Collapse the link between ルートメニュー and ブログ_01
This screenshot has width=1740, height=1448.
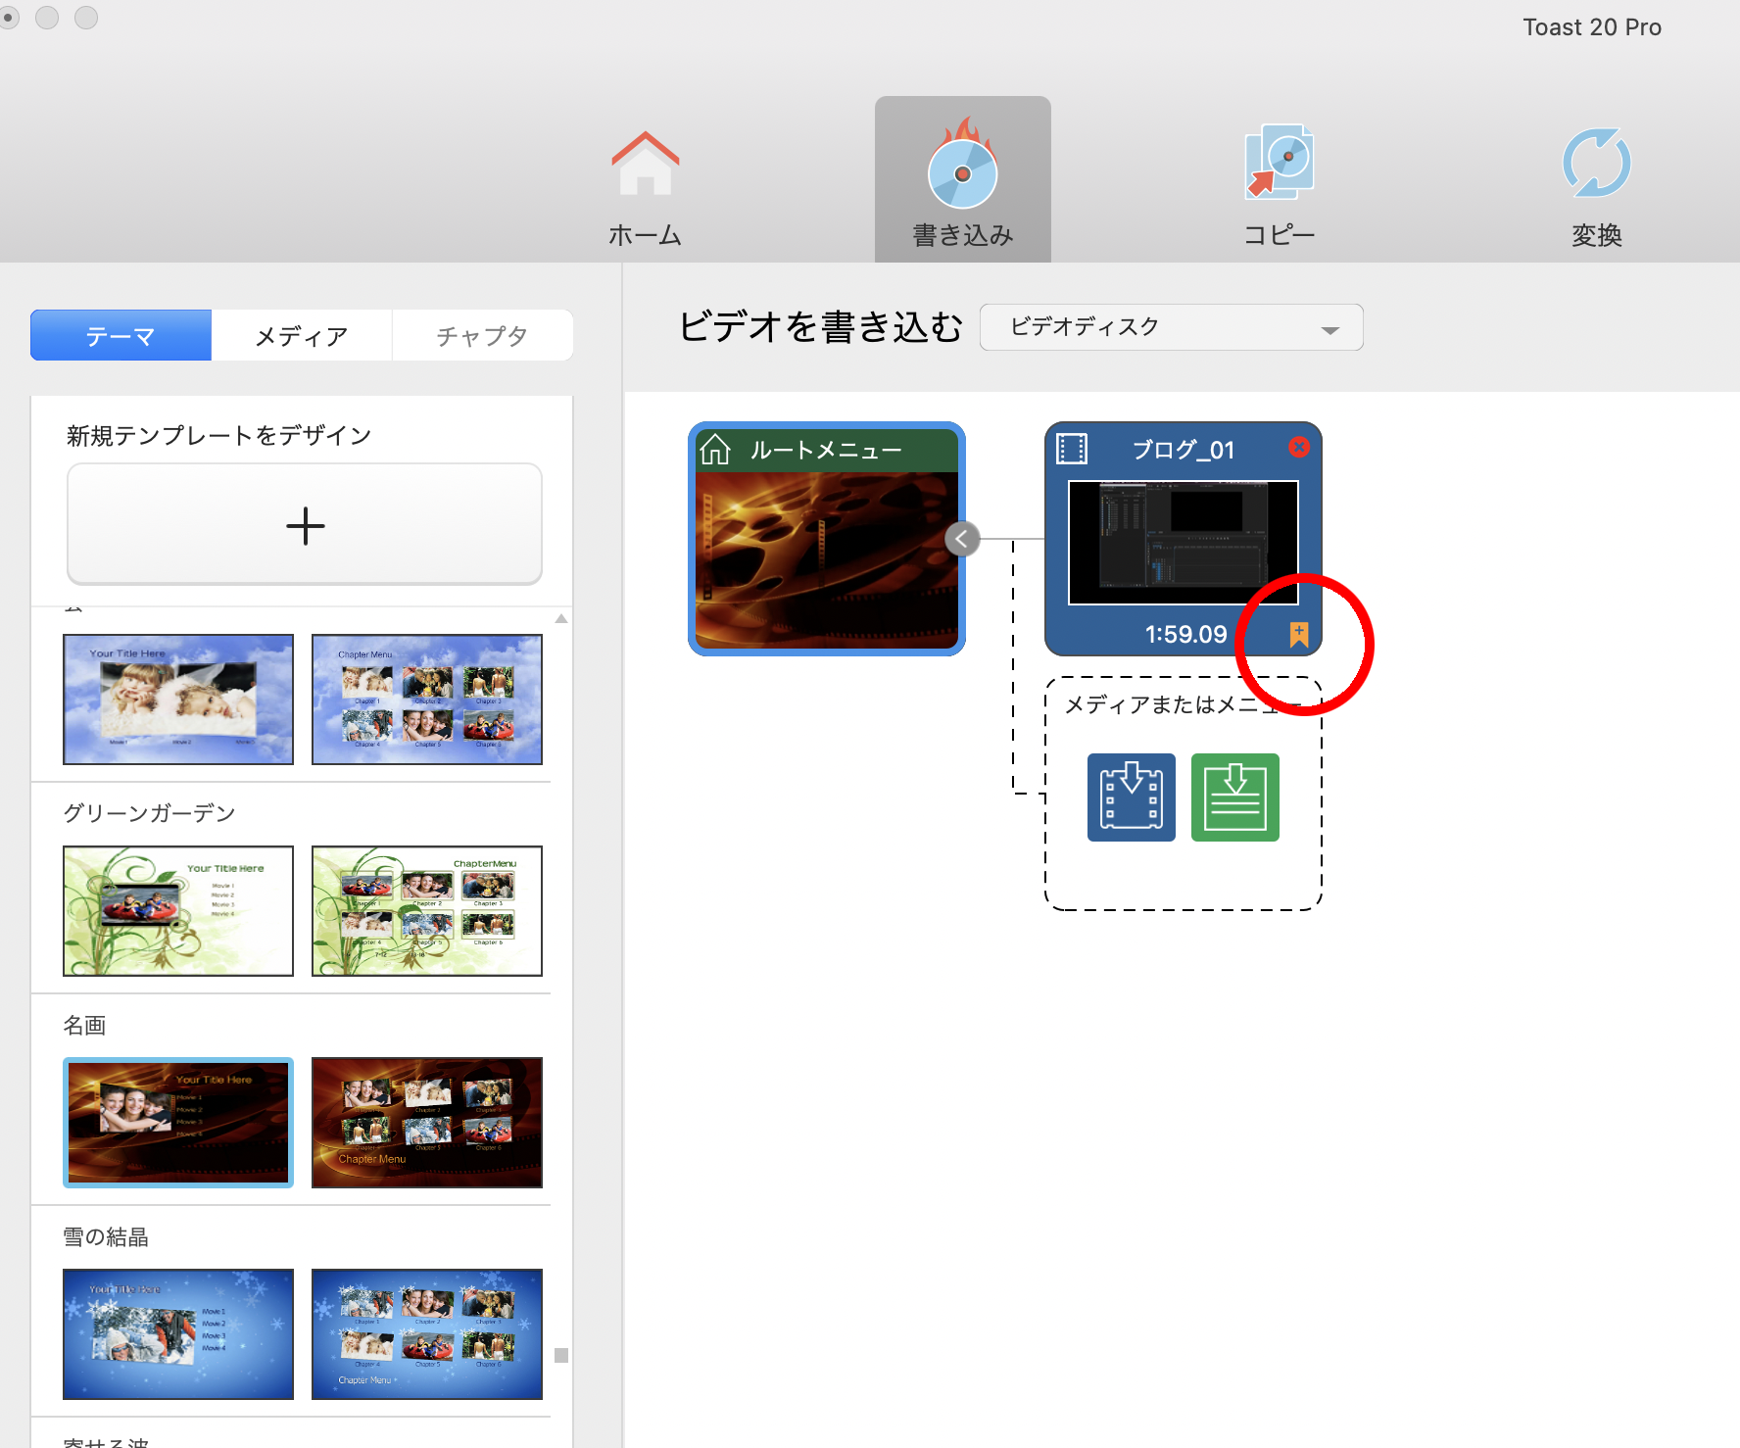[962, 538]
